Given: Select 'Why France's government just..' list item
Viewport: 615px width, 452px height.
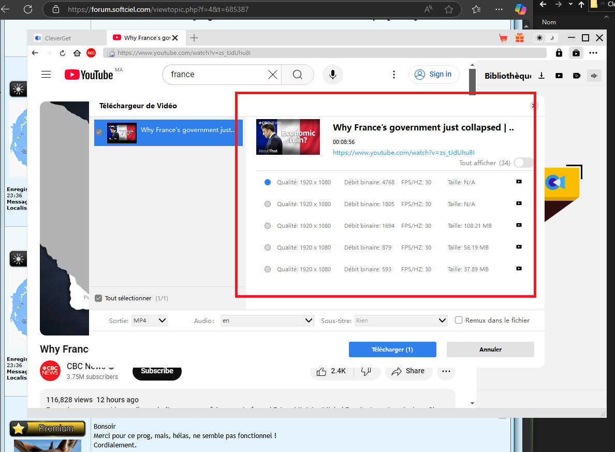Looking at the screenshot, I should coord(168,133).
